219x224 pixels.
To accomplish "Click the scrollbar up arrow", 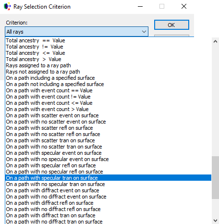I will point(215,42).
